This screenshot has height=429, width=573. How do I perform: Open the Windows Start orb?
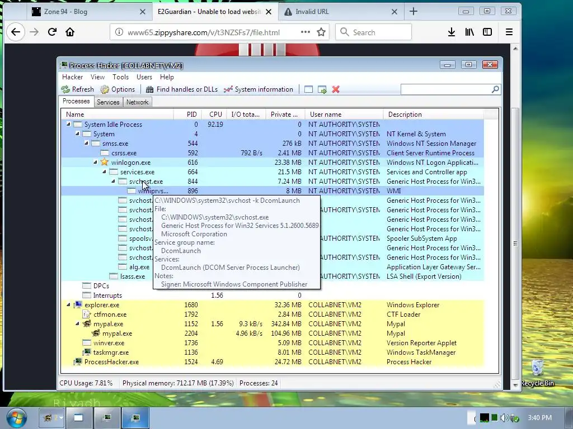tap(16, 418)
